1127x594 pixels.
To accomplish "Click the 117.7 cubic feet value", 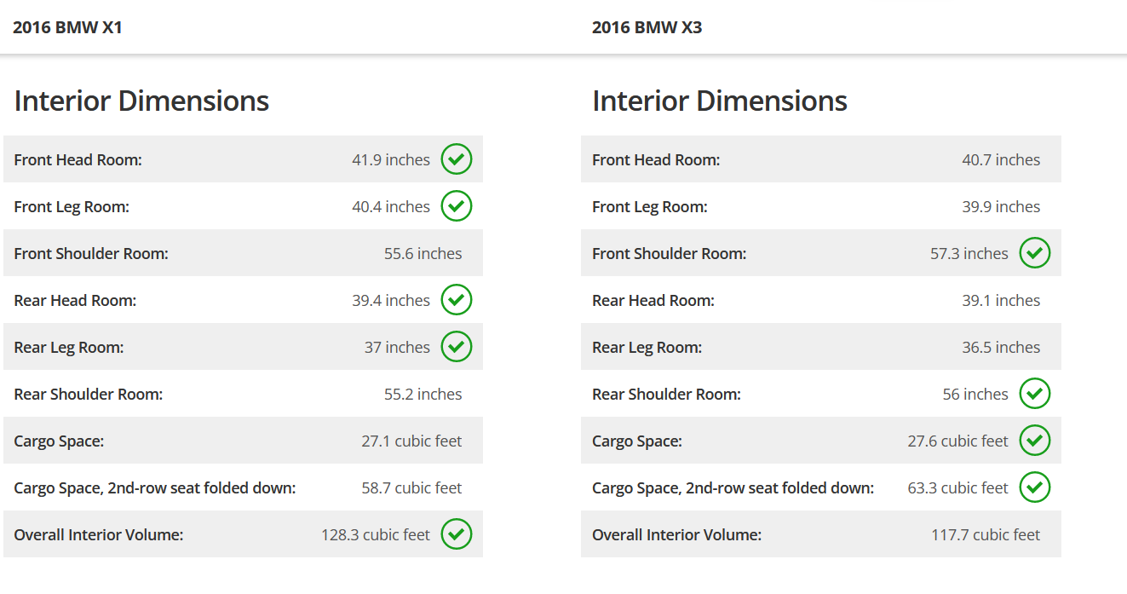I will pos(986,535).
